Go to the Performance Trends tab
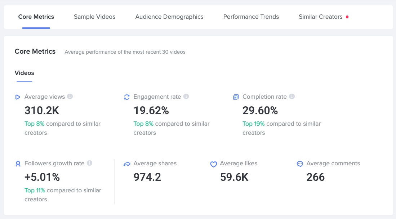Image resolution: width=396 pixels, height=219 pixels. tap(251, 17)
